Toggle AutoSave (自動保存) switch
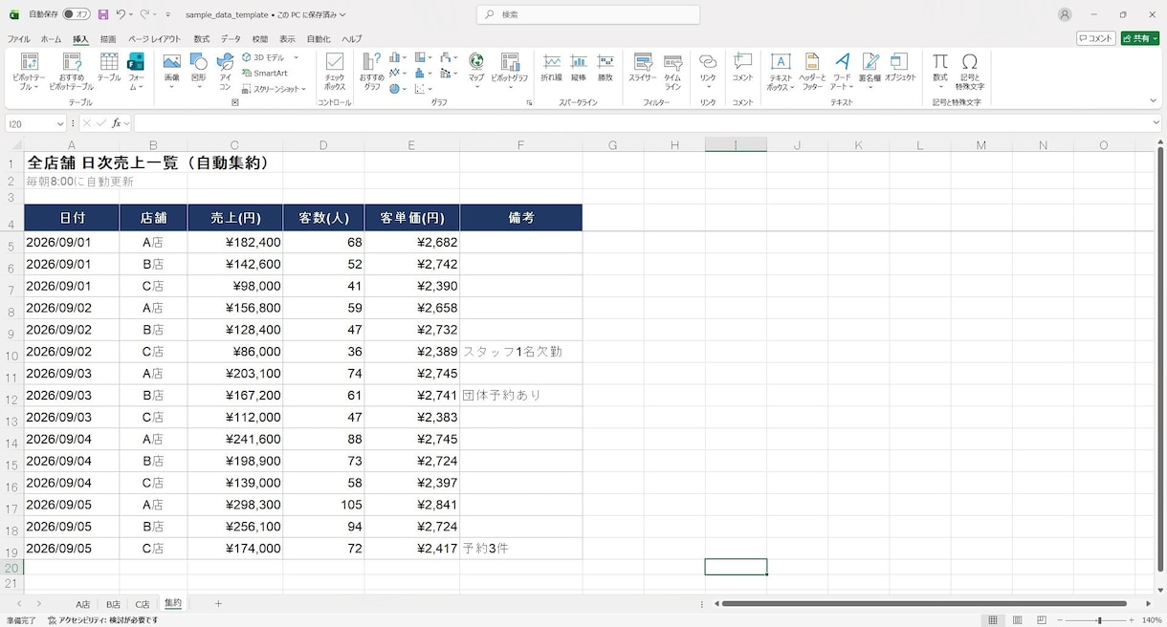The image size is (1167, 627). click(77, 14)
